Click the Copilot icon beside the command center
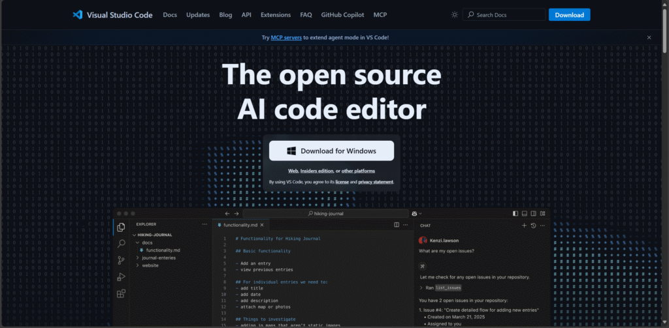Viewport: 669px width, 328px height. pyautogui.click(x=414, y=213)
